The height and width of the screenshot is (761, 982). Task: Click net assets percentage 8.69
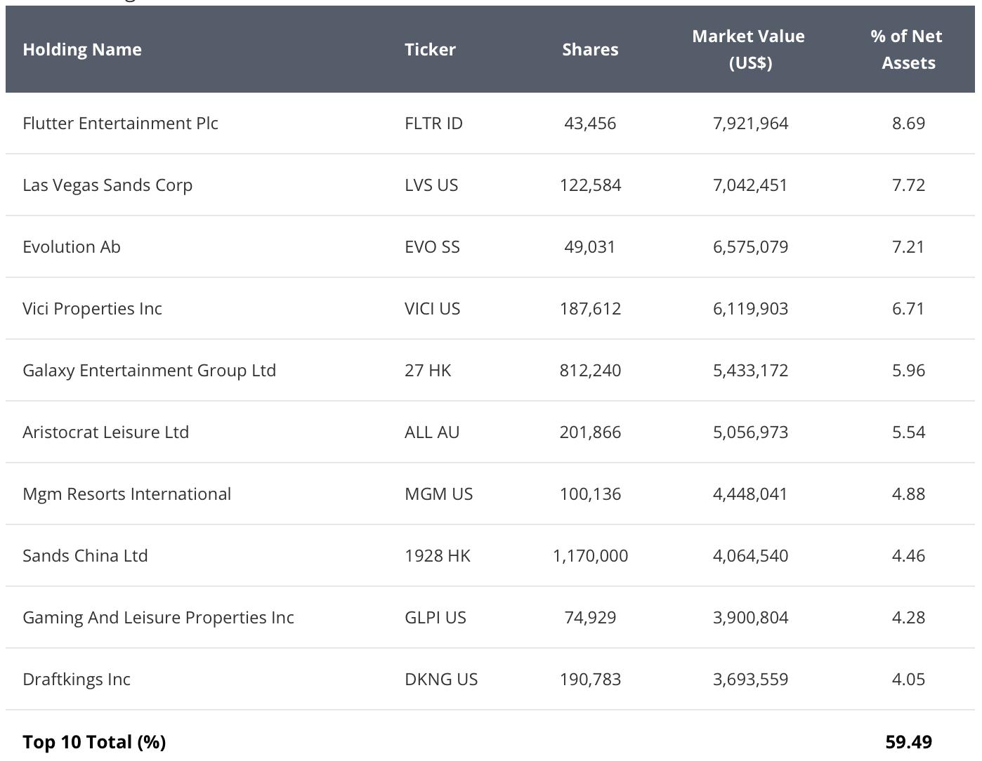908,123
